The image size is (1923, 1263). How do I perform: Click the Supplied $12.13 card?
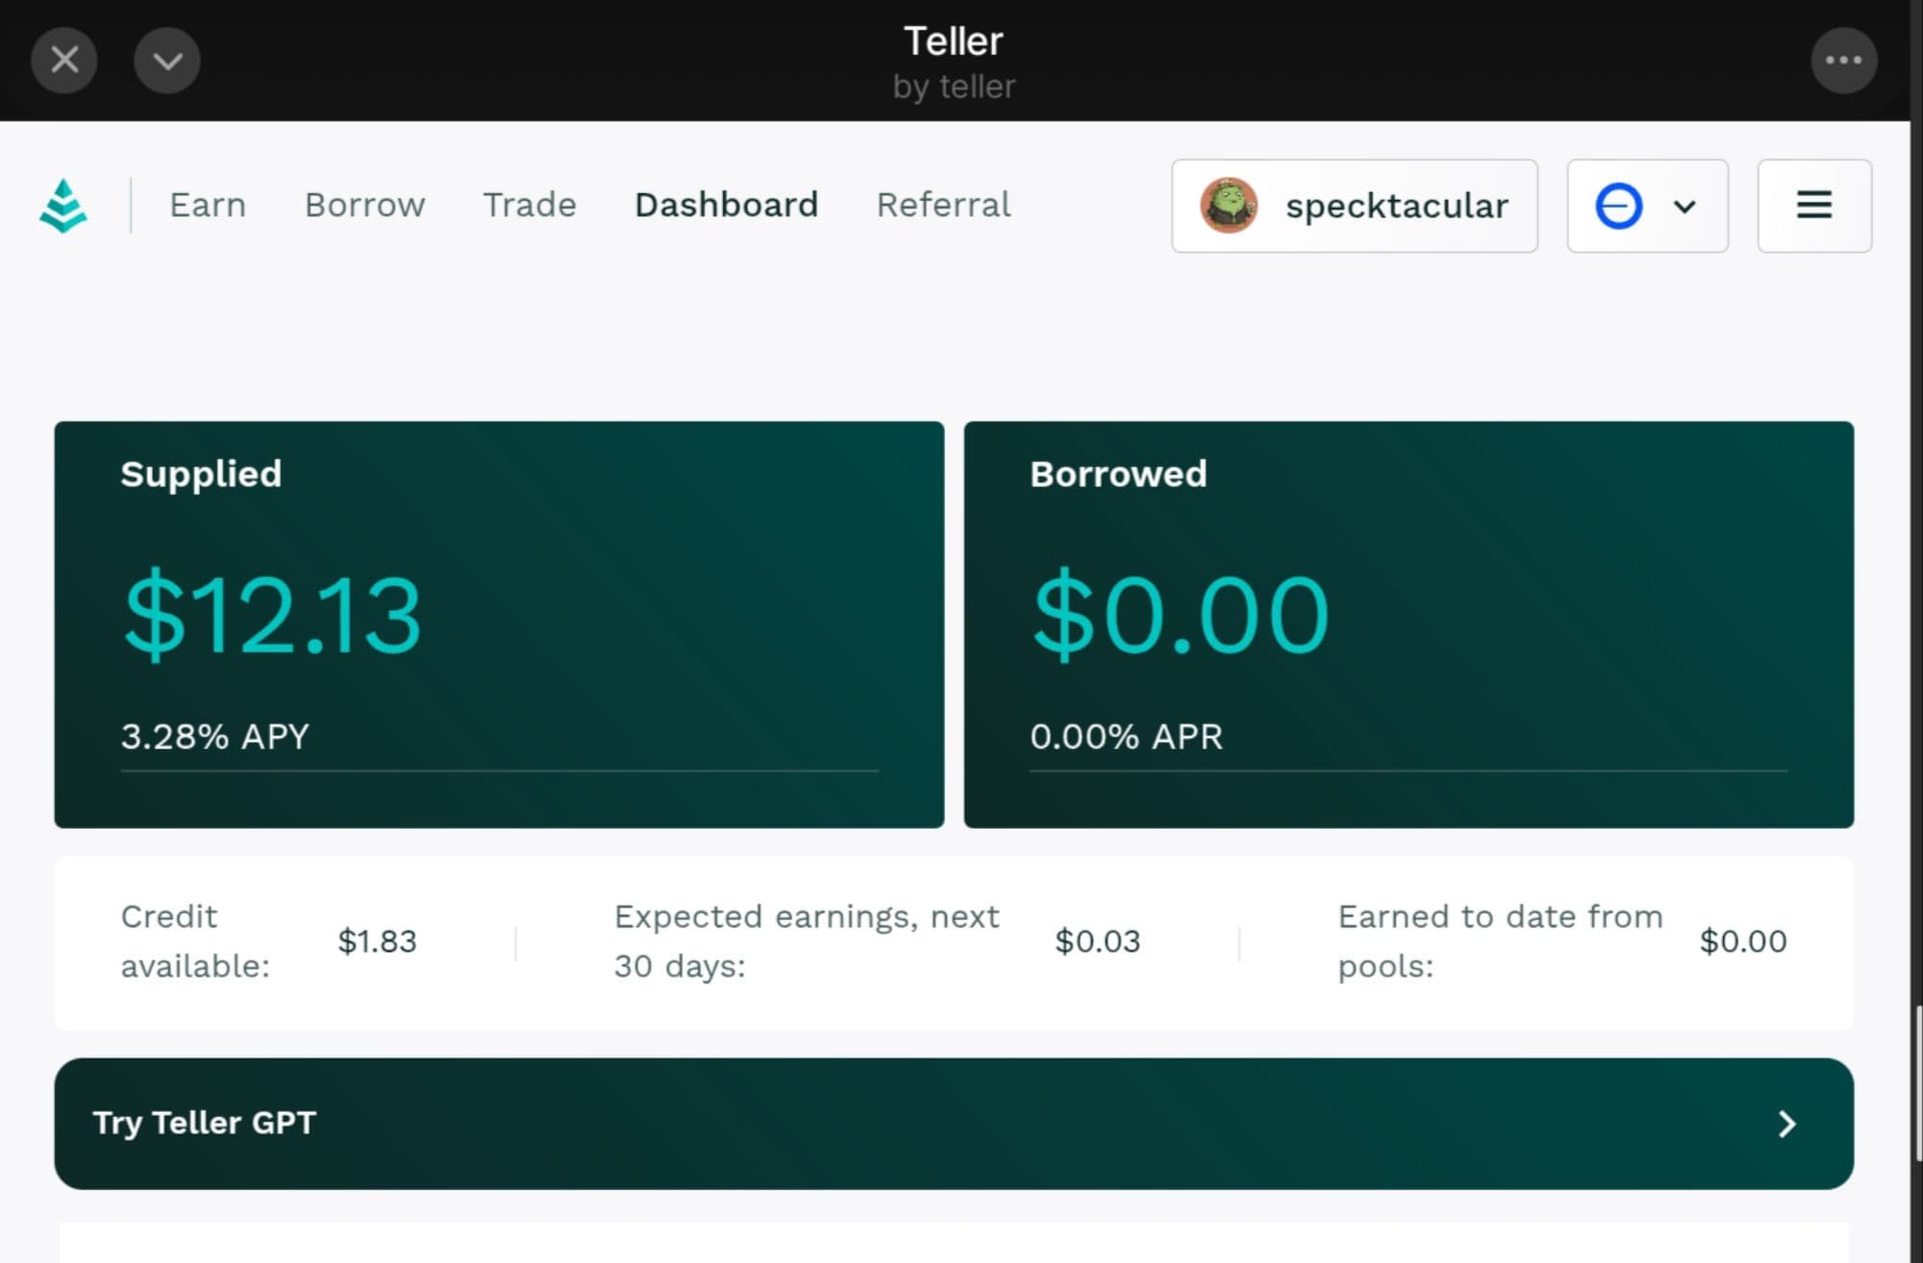pos(498,624)
